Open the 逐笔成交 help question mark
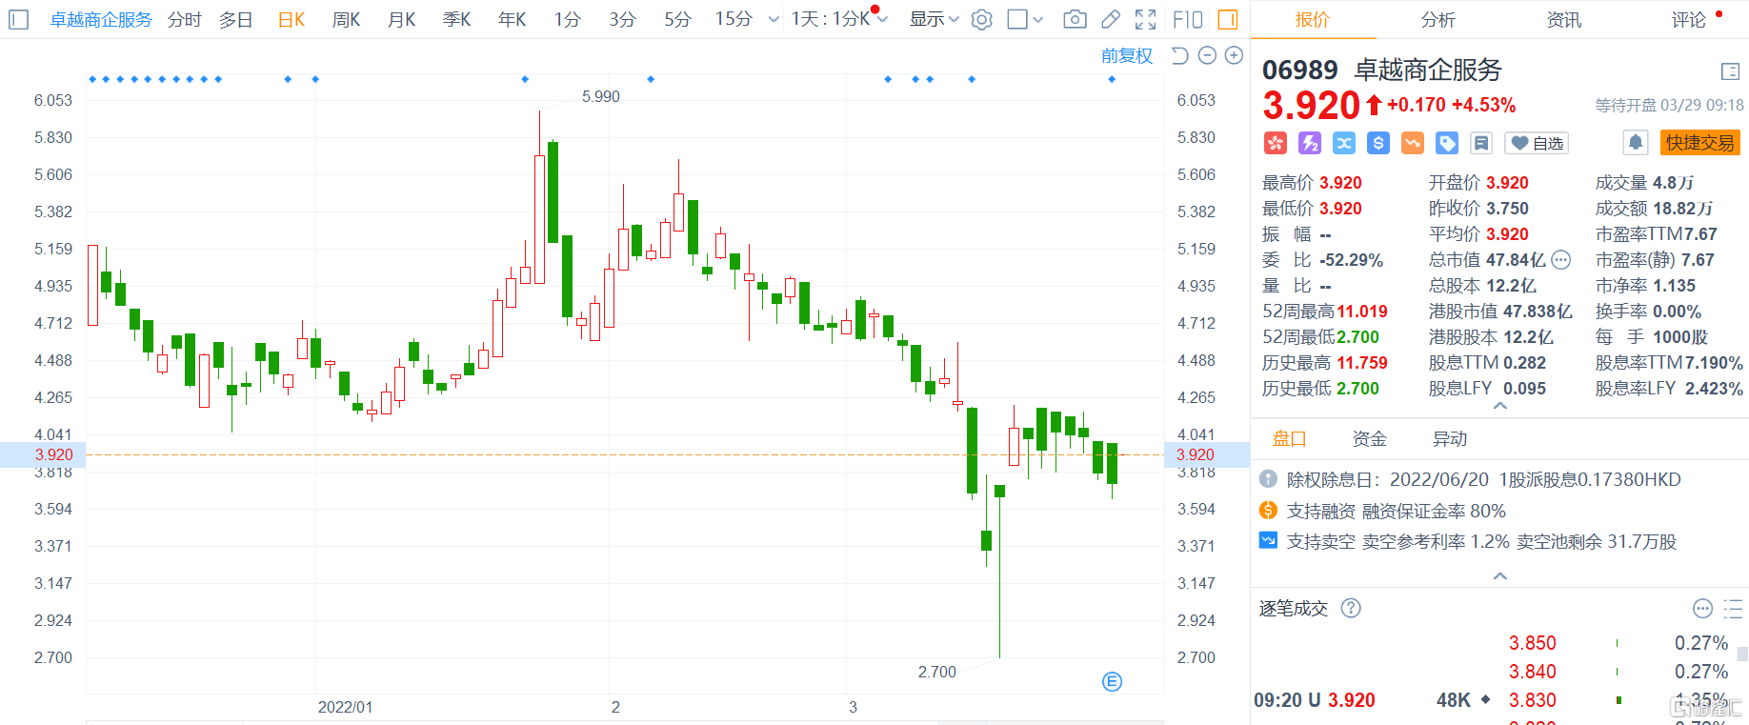The image size is (1749, 725). pyautogui.click(x=1351, y=608)
